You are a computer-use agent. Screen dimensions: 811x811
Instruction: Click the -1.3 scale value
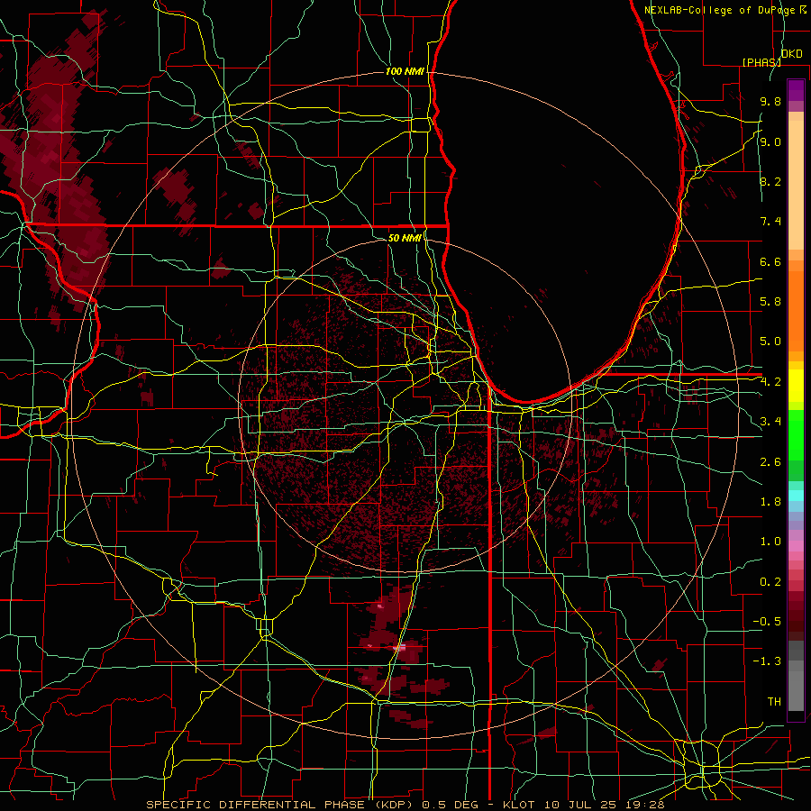point(767,661)
